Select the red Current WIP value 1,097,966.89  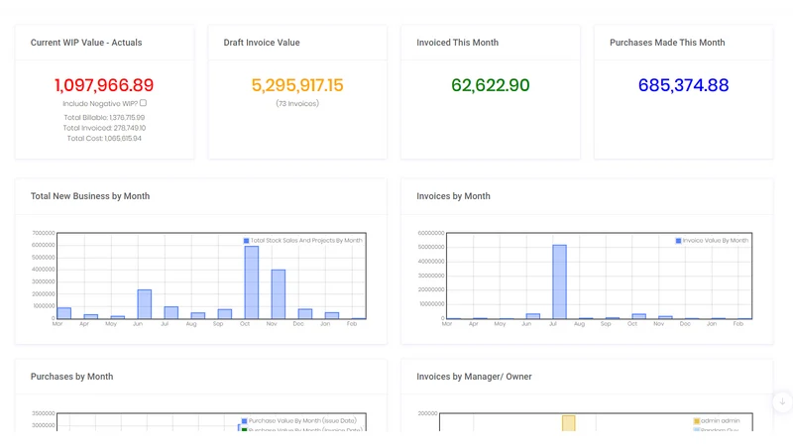click(104, 85)
